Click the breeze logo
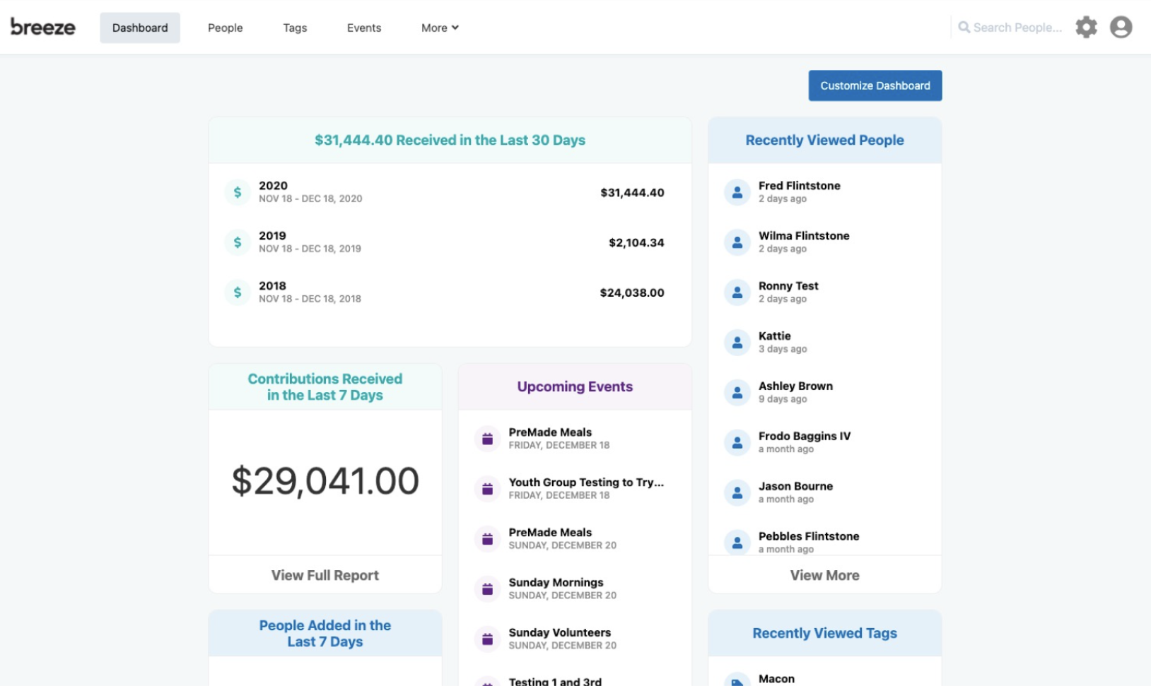Screen dimensions: 1151x686 coord(43,27)
